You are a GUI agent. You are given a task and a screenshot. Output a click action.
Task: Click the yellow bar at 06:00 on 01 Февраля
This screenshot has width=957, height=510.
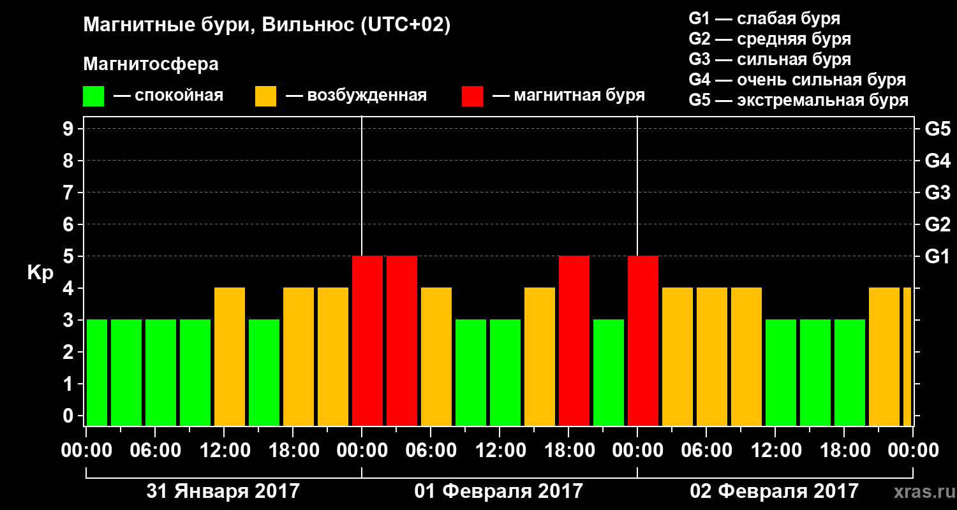pyautogui.click(x=436, y=357)
